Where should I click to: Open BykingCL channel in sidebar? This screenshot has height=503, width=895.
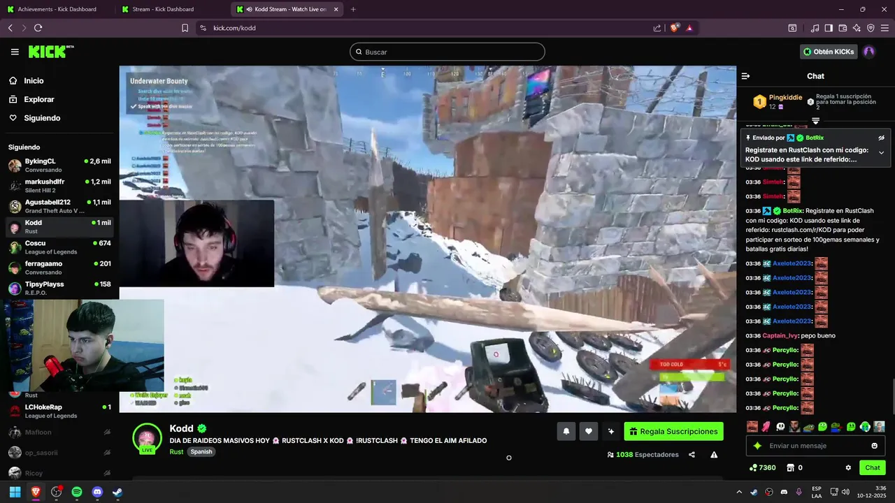(x=59, y=166)
